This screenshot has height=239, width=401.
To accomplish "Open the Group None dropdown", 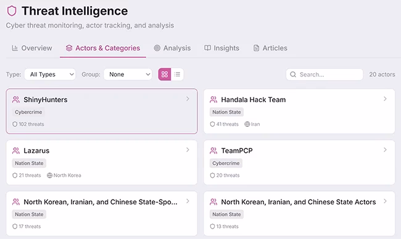I will [x=128, y=75].
